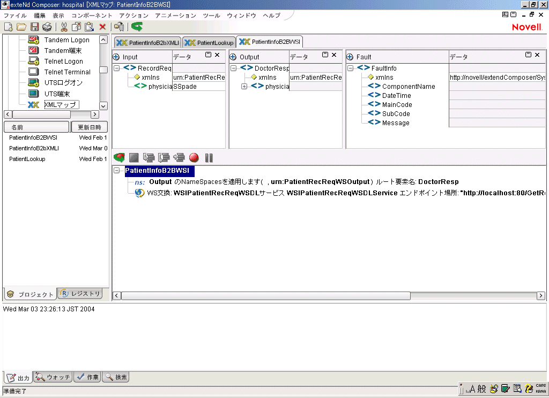Click the action pane scroll right arrow

click(541, 296)
